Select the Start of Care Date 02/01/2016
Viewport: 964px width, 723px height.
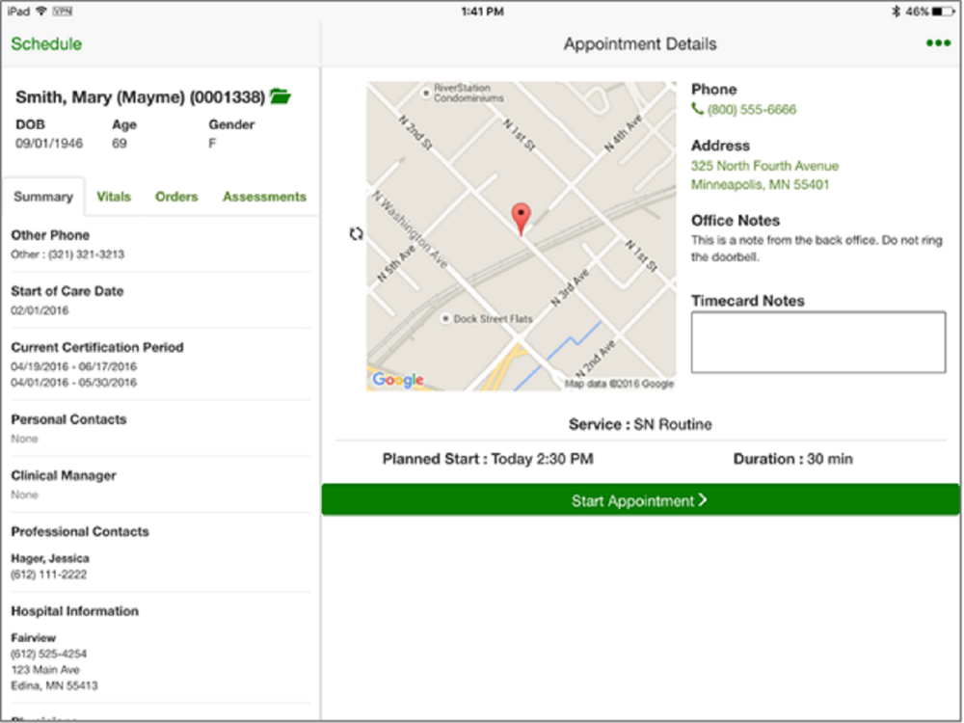(40, 309)
